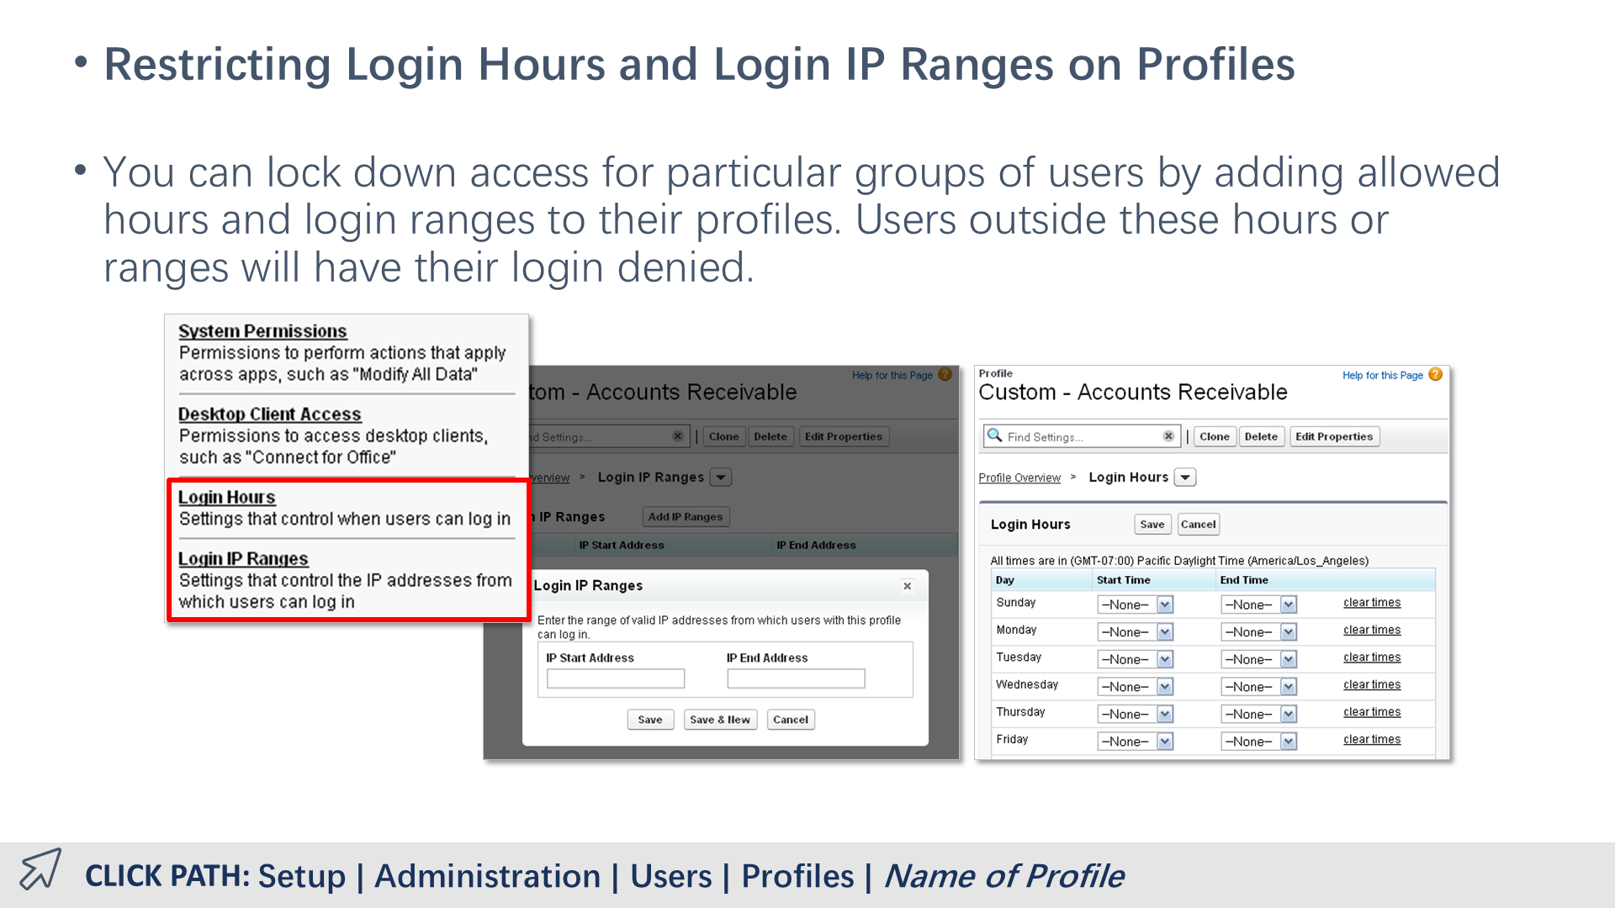
Task: Click clear times for Tuesday
Action: tap(1372, 657)
